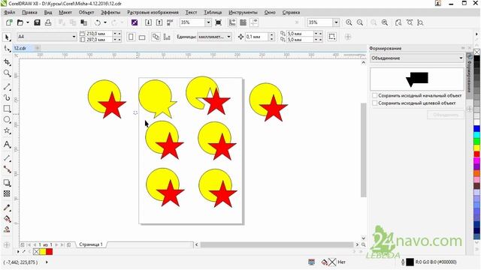This screenshot has width=481, height=270.
Task: Select the Rectangle tool
Action: (x=7, y=109)
